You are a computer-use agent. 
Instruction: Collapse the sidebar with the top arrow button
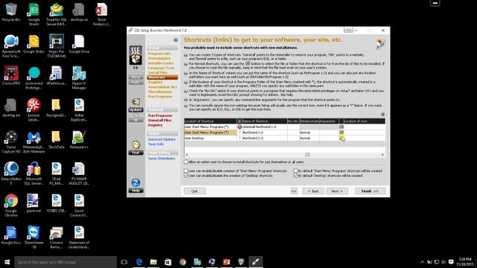pos(176,39)
